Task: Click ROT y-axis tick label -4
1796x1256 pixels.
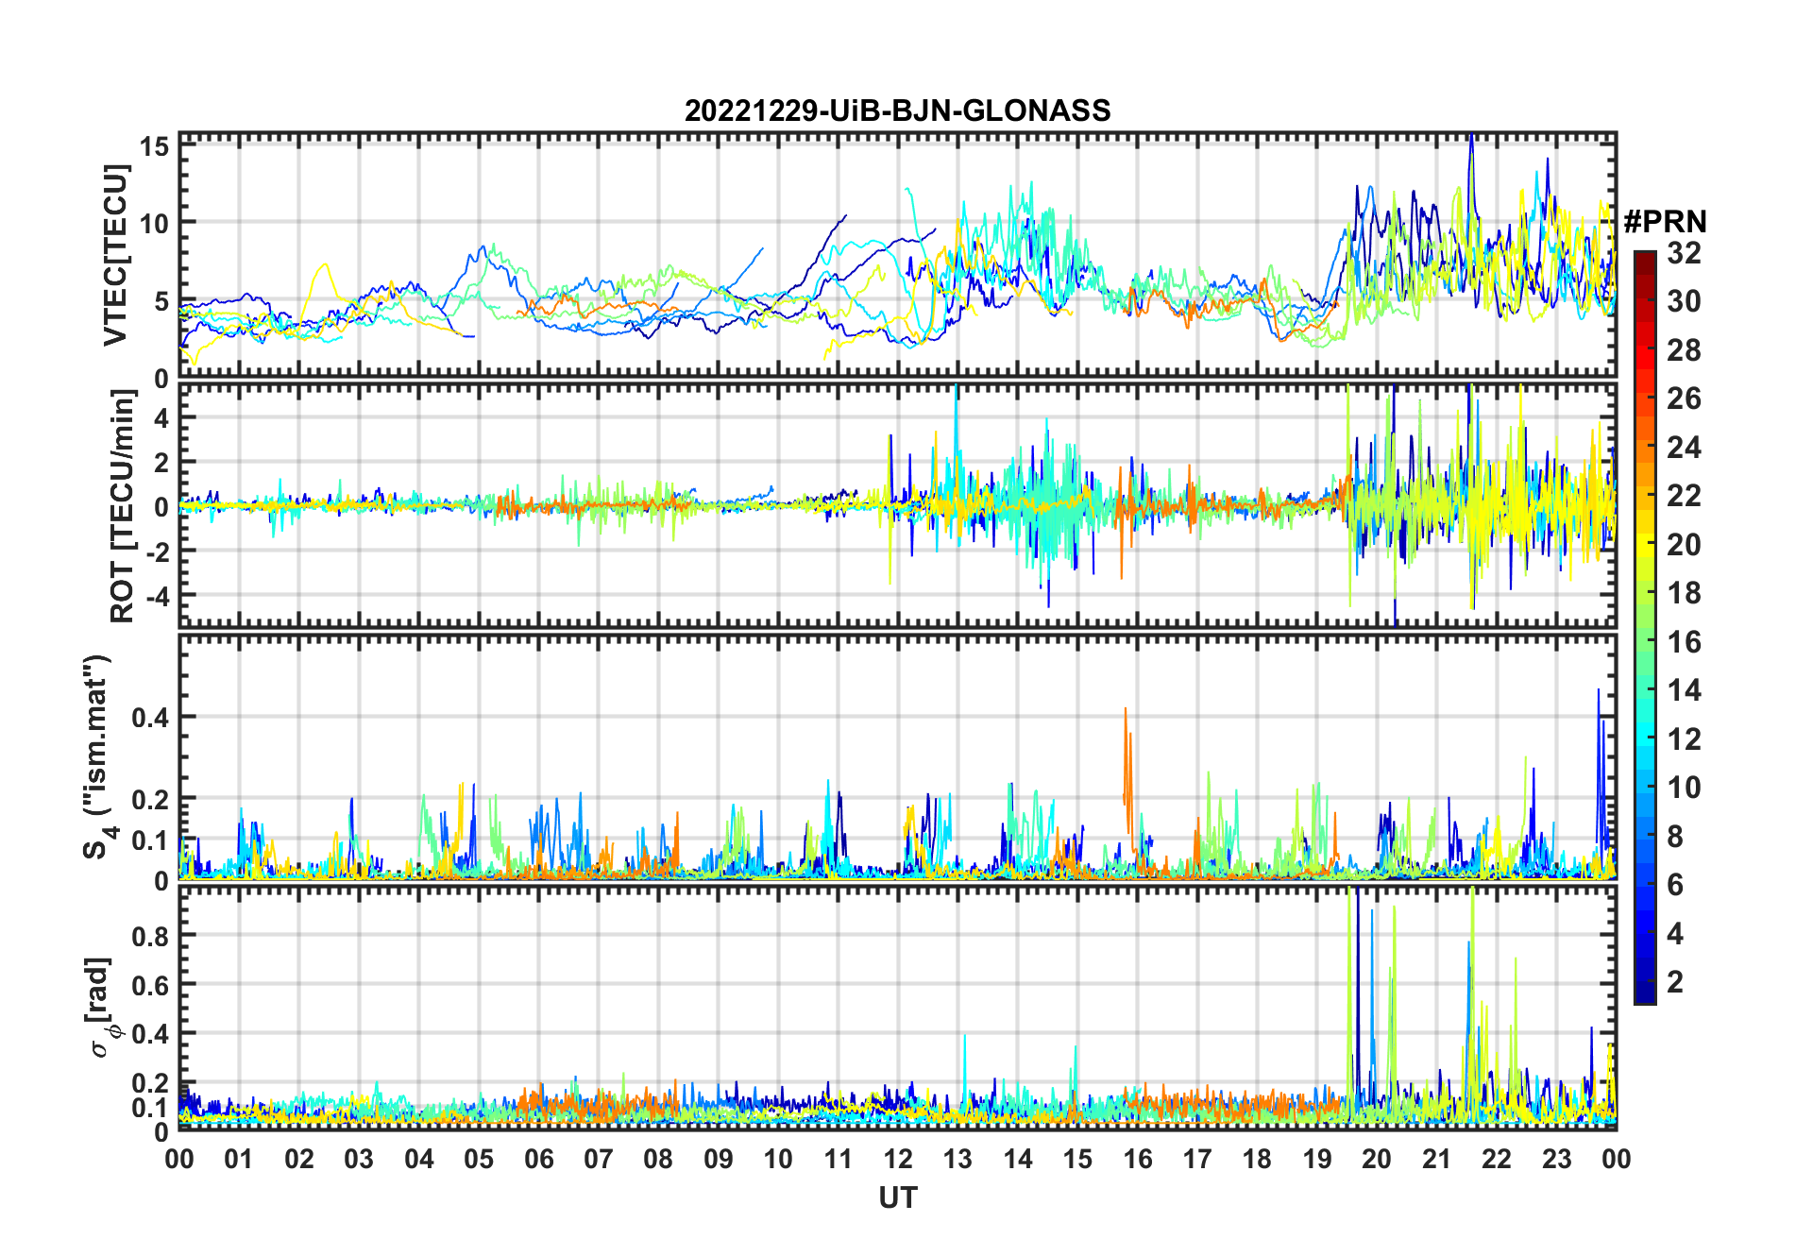Action: [157, 596]
